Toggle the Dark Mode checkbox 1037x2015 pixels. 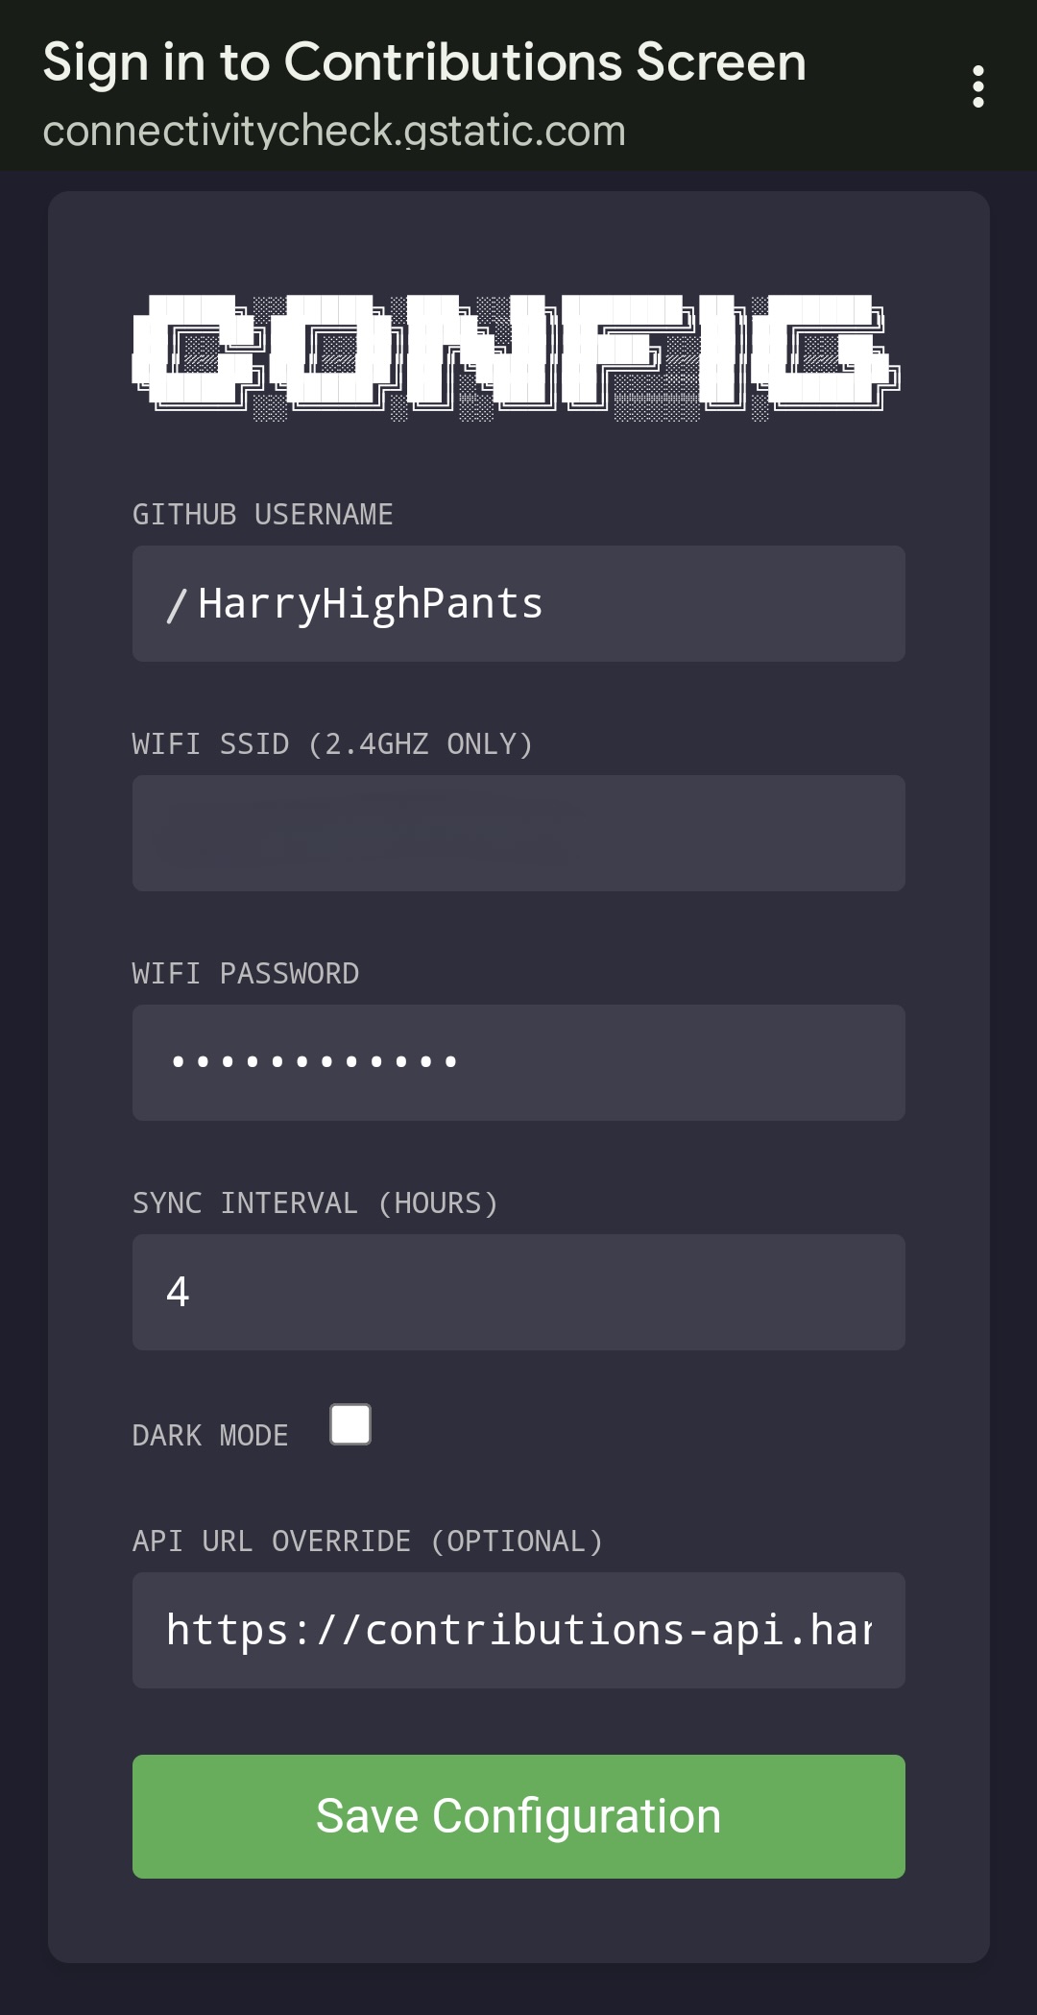(350, 1423)
